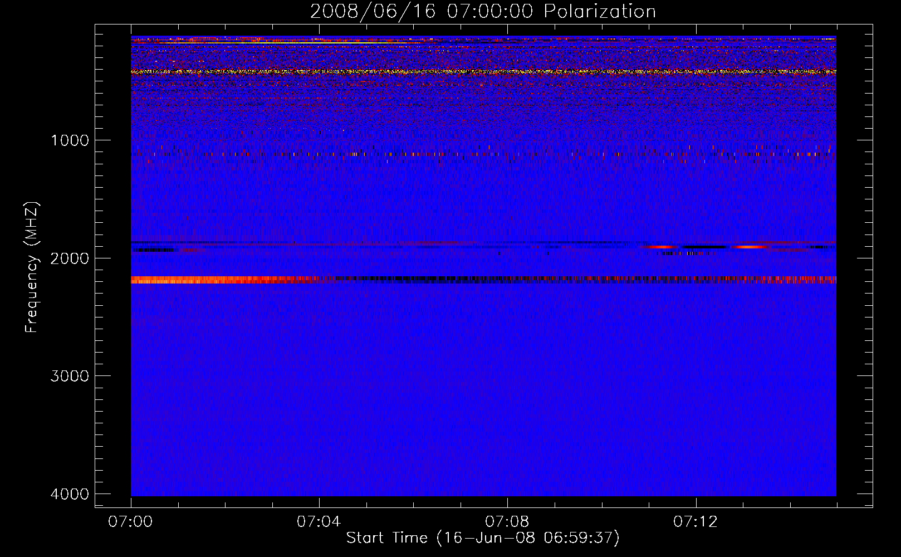
Task: Select the 'Frequency (MHZ)' axis label
Action: 32,267
